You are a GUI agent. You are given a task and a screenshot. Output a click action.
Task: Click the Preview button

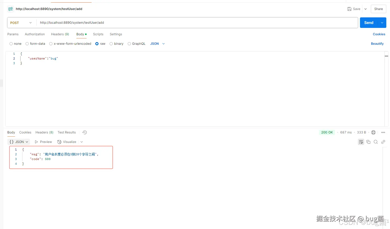point(43,142)
